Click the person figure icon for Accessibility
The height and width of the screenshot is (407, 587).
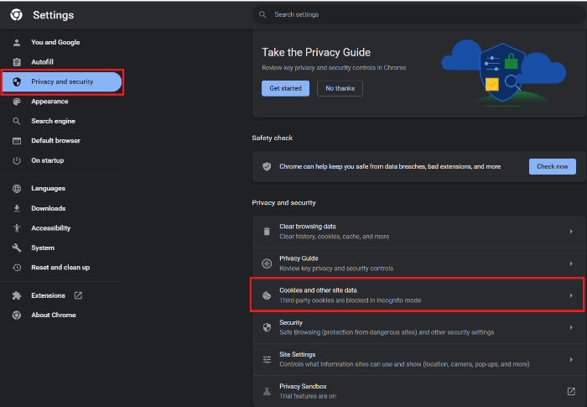pyautogui.click(x=17, y=228)
